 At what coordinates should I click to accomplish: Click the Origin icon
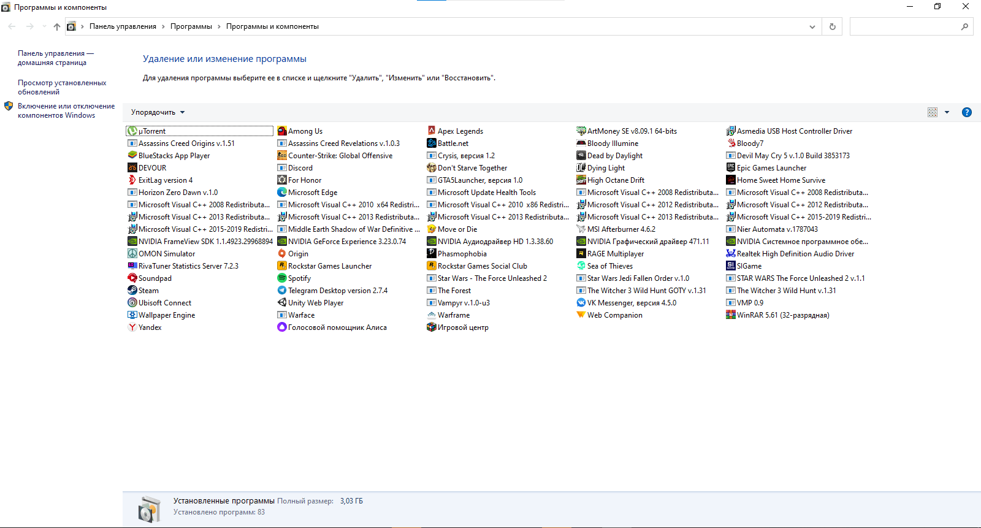tap(282, 254)
